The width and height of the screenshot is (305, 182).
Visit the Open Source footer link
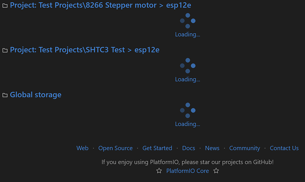pos(115,148)
